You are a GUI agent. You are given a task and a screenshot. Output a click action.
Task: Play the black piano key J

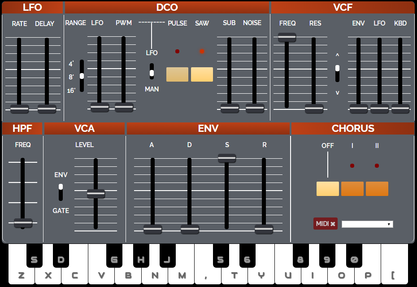point(168,255)
